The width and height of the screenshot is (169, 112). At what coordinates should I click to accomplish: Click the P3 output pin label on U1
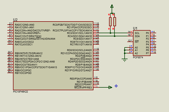[147, 42]
